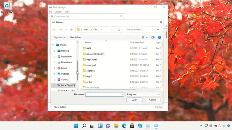Select Local Disk (C:) in tree
232x130 pixels.
pyautogui.click(x=68, y=85)
